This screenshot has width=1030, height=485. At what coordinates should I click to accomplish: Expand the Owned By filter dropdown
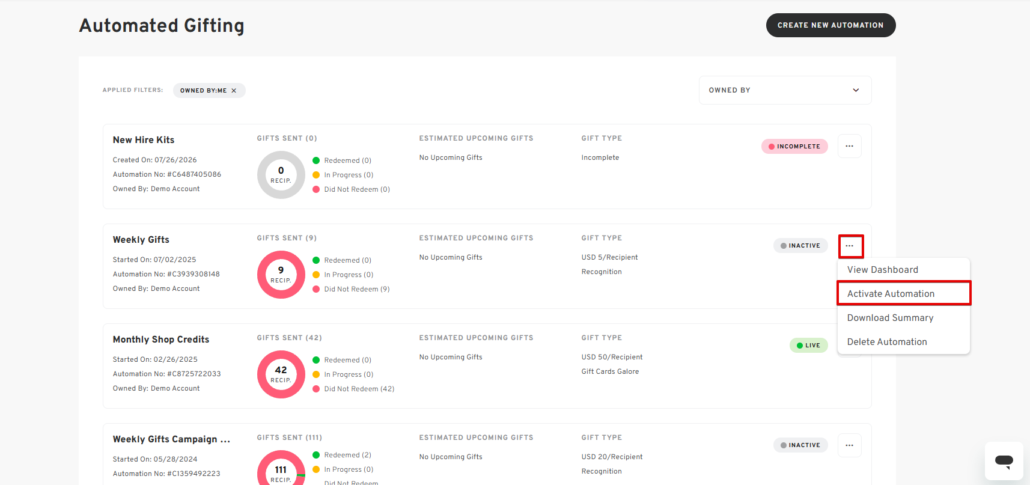tap(785, 90)
